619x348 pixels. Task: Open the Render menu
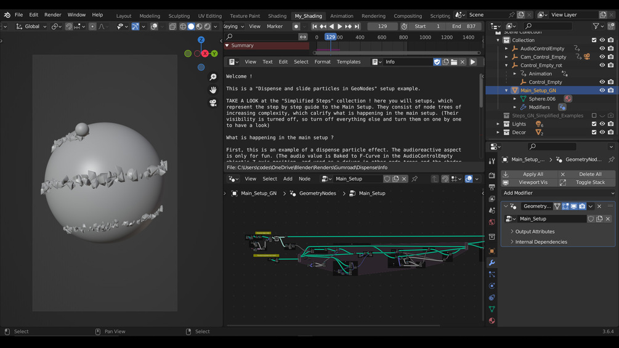(52, 15)
